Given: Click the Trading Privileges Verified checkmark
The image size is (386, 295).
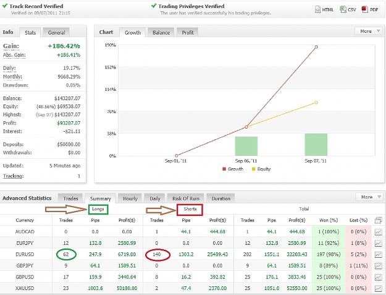Looking at the screenshot, I should [154, 6].
